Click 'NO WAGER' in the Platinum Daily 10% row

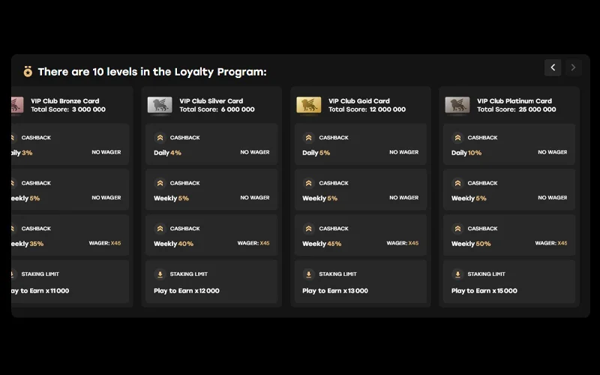(553, 152)
